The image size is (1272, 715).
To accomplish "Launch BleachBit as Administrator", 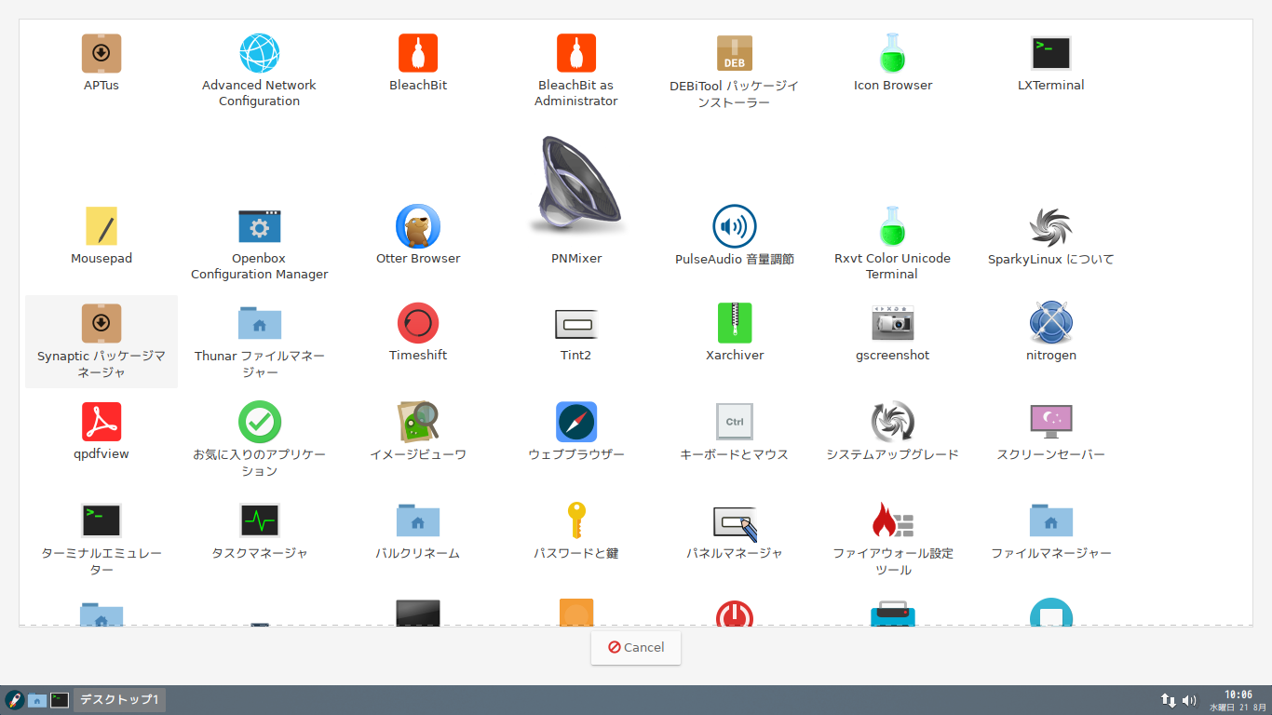I will tap(576, 53).
